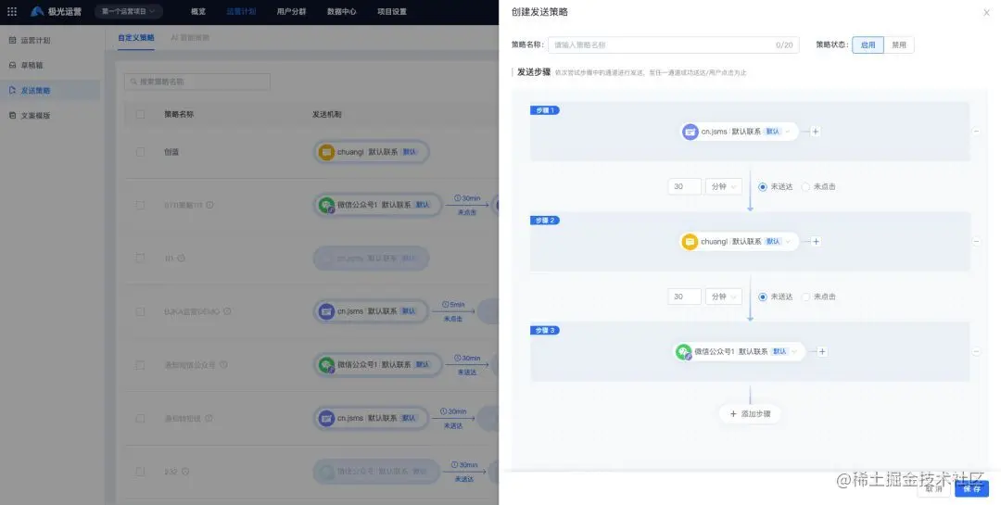Click the 草稿箱 inbox icon in sidebar
Image resolution: width=1001 pixels, height=505 pixels.
coord(12,65)
